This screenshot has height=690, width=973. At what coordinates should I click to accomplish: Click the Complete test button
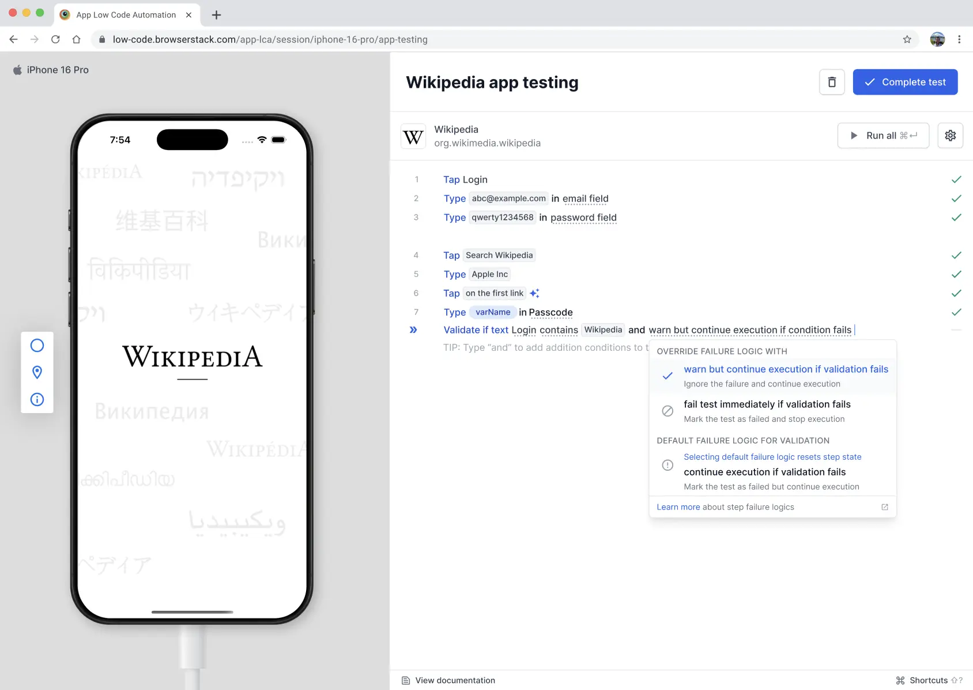[905, 82]
